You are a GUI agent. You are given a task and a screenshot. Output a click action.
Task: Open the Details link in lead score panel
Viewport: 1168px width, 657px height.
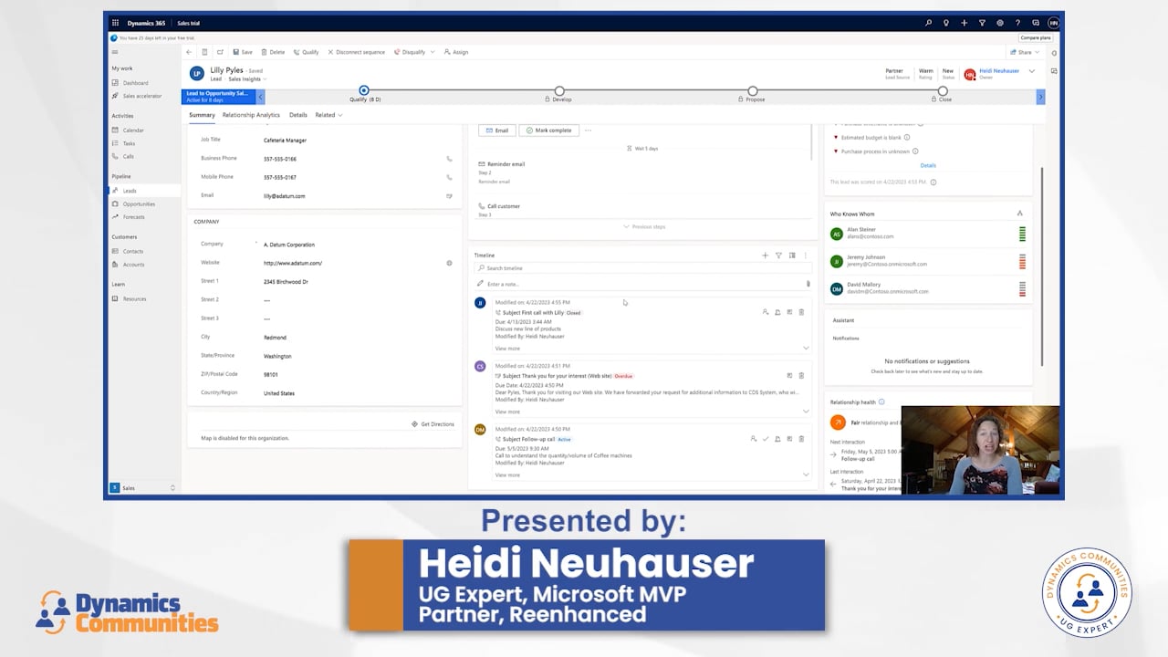[928, 165]
